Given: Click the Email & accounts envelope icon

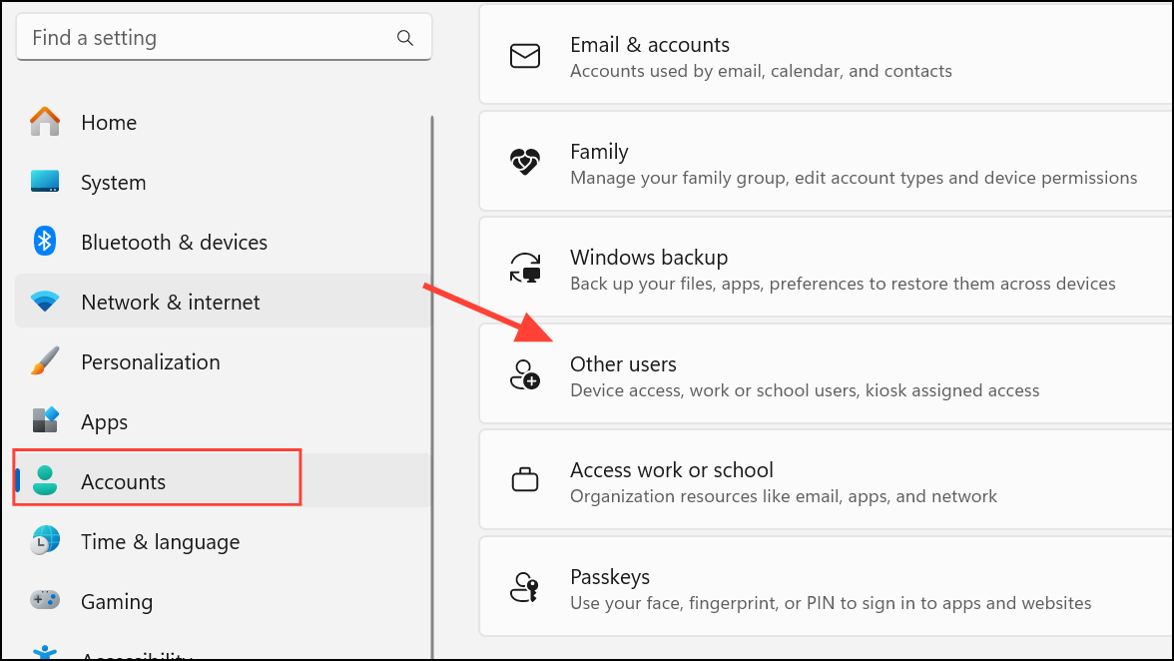Looking at the screenshot, I should click(x=525, y=56).
